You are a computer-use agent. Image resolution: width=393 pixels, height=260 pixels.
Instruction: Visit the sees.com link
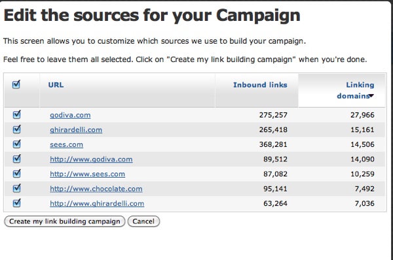66,145
